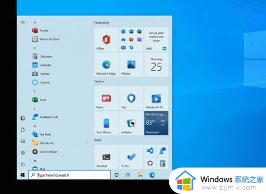Image resolution: width=266 pixels, height=194 pixels.
Task: Open the Photos tile
Action: pos(131,65)
